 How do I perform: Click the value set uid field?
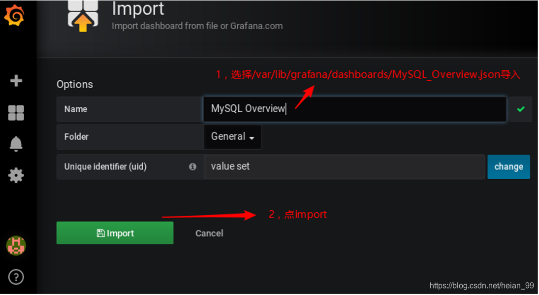345,167
